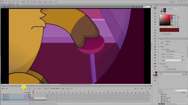
Task: Click the Publish Settings button
Action: pyautogui.click(x=171, y=51)
